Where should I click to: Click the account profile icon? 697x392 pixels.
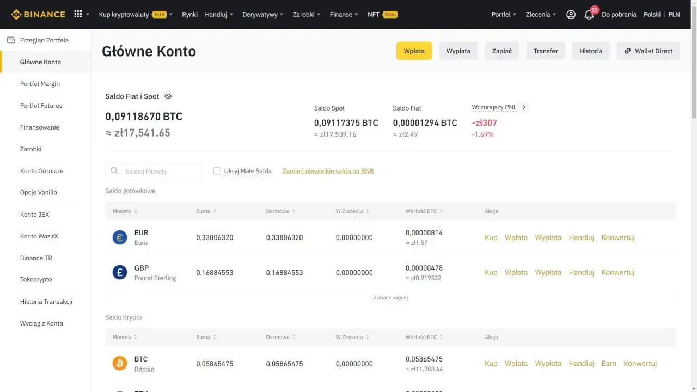(571, 15)
